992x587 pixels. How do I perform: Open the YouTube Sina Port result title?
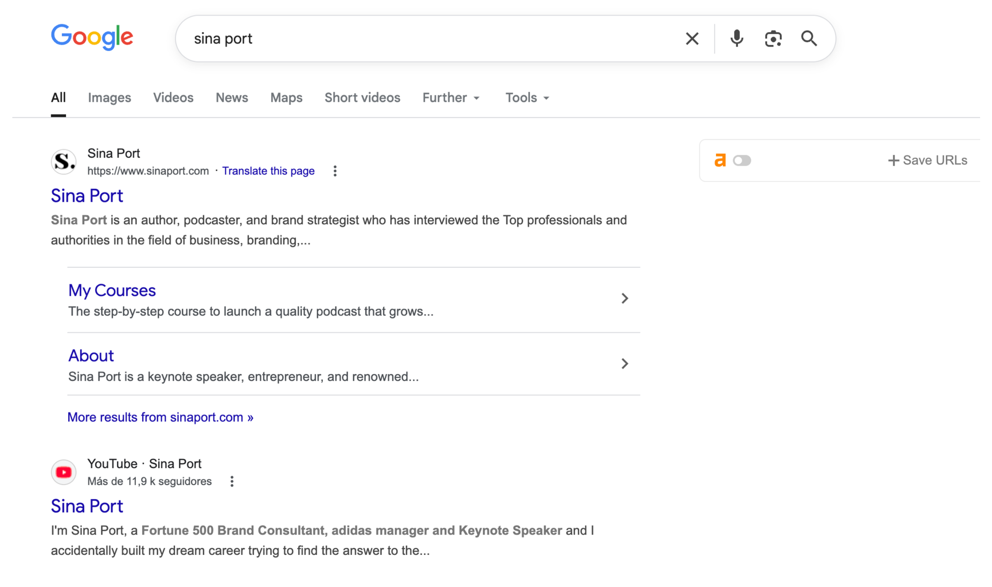tap(87, 506)
